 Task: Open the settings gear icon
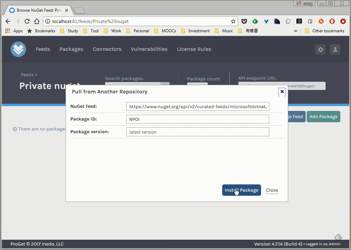point(320,49)
